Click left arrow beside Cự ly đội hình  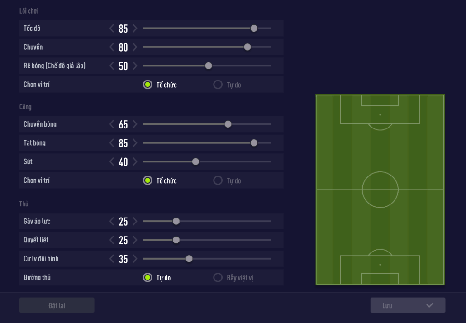point(112,259)
